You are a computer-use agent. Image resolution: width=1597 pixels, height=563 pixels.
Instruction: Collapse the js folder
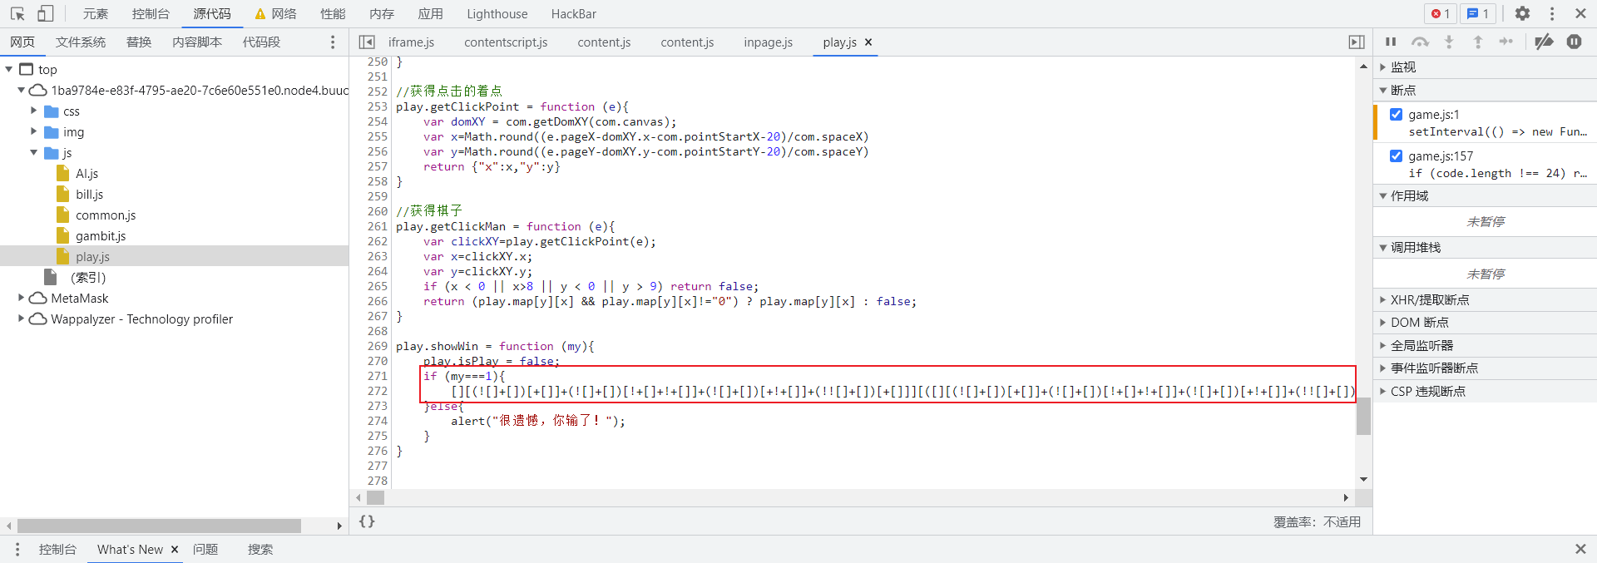[x=33, y=152]
